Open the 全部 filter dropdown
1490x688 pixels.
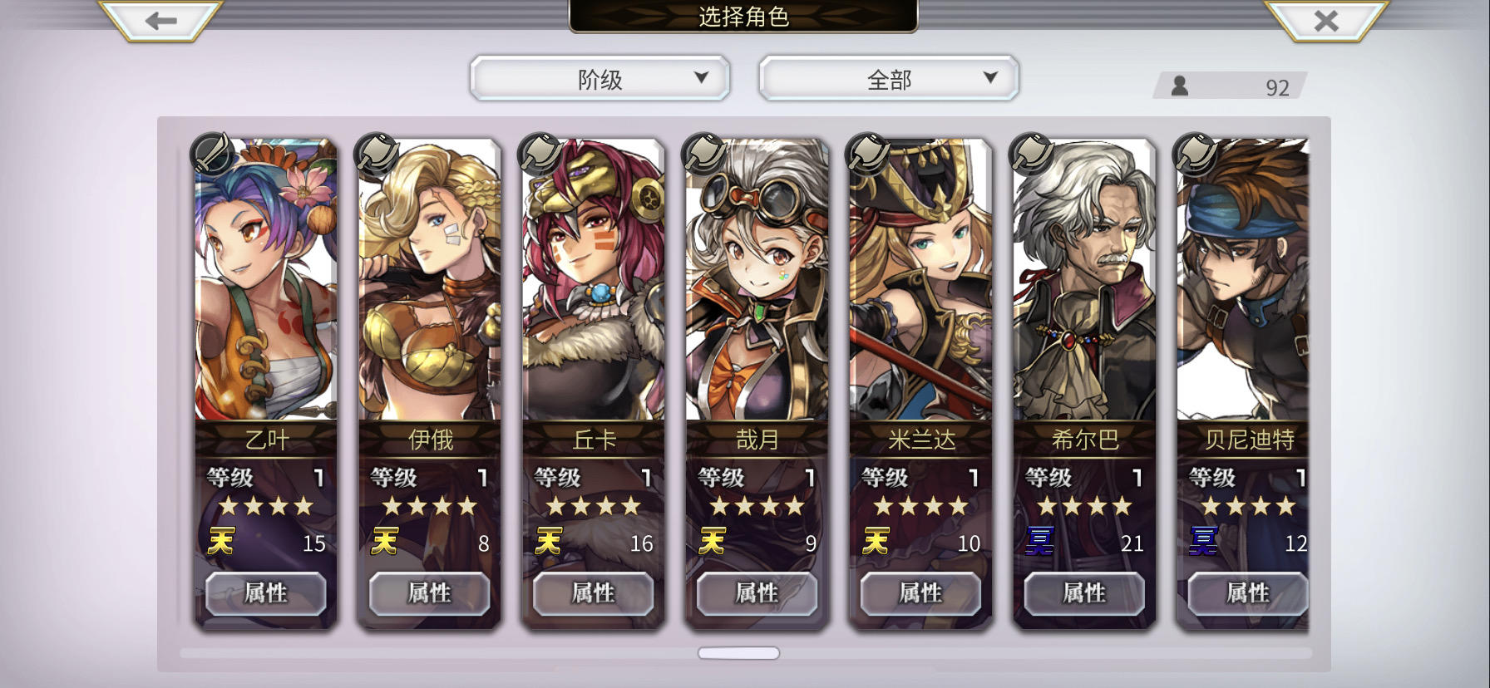coord(889,79)
